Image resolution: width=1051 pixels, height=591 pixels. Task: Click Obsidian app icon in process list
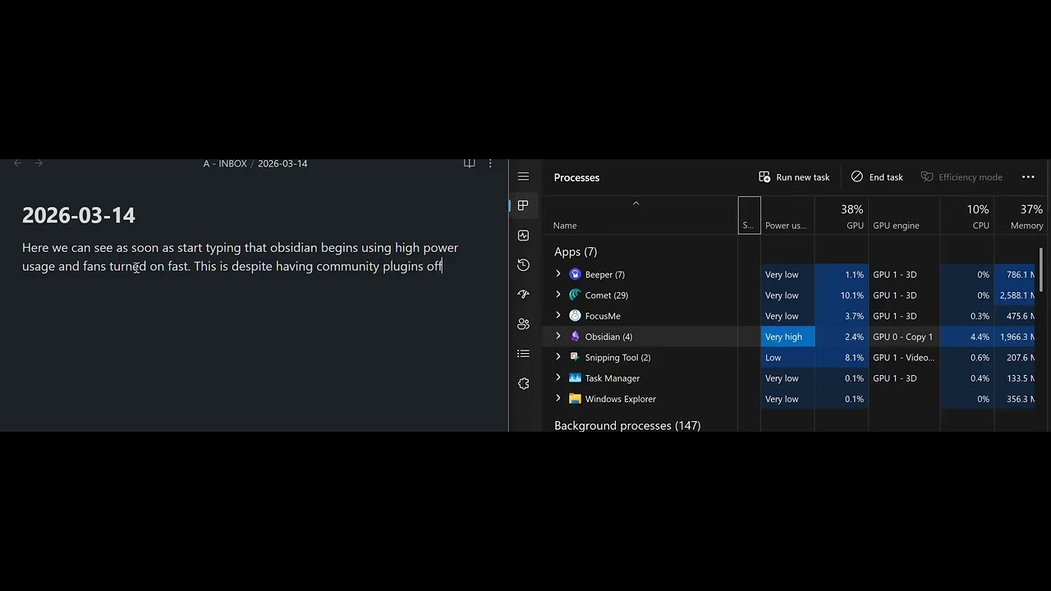pyautogui.click(x=575, y=337)
